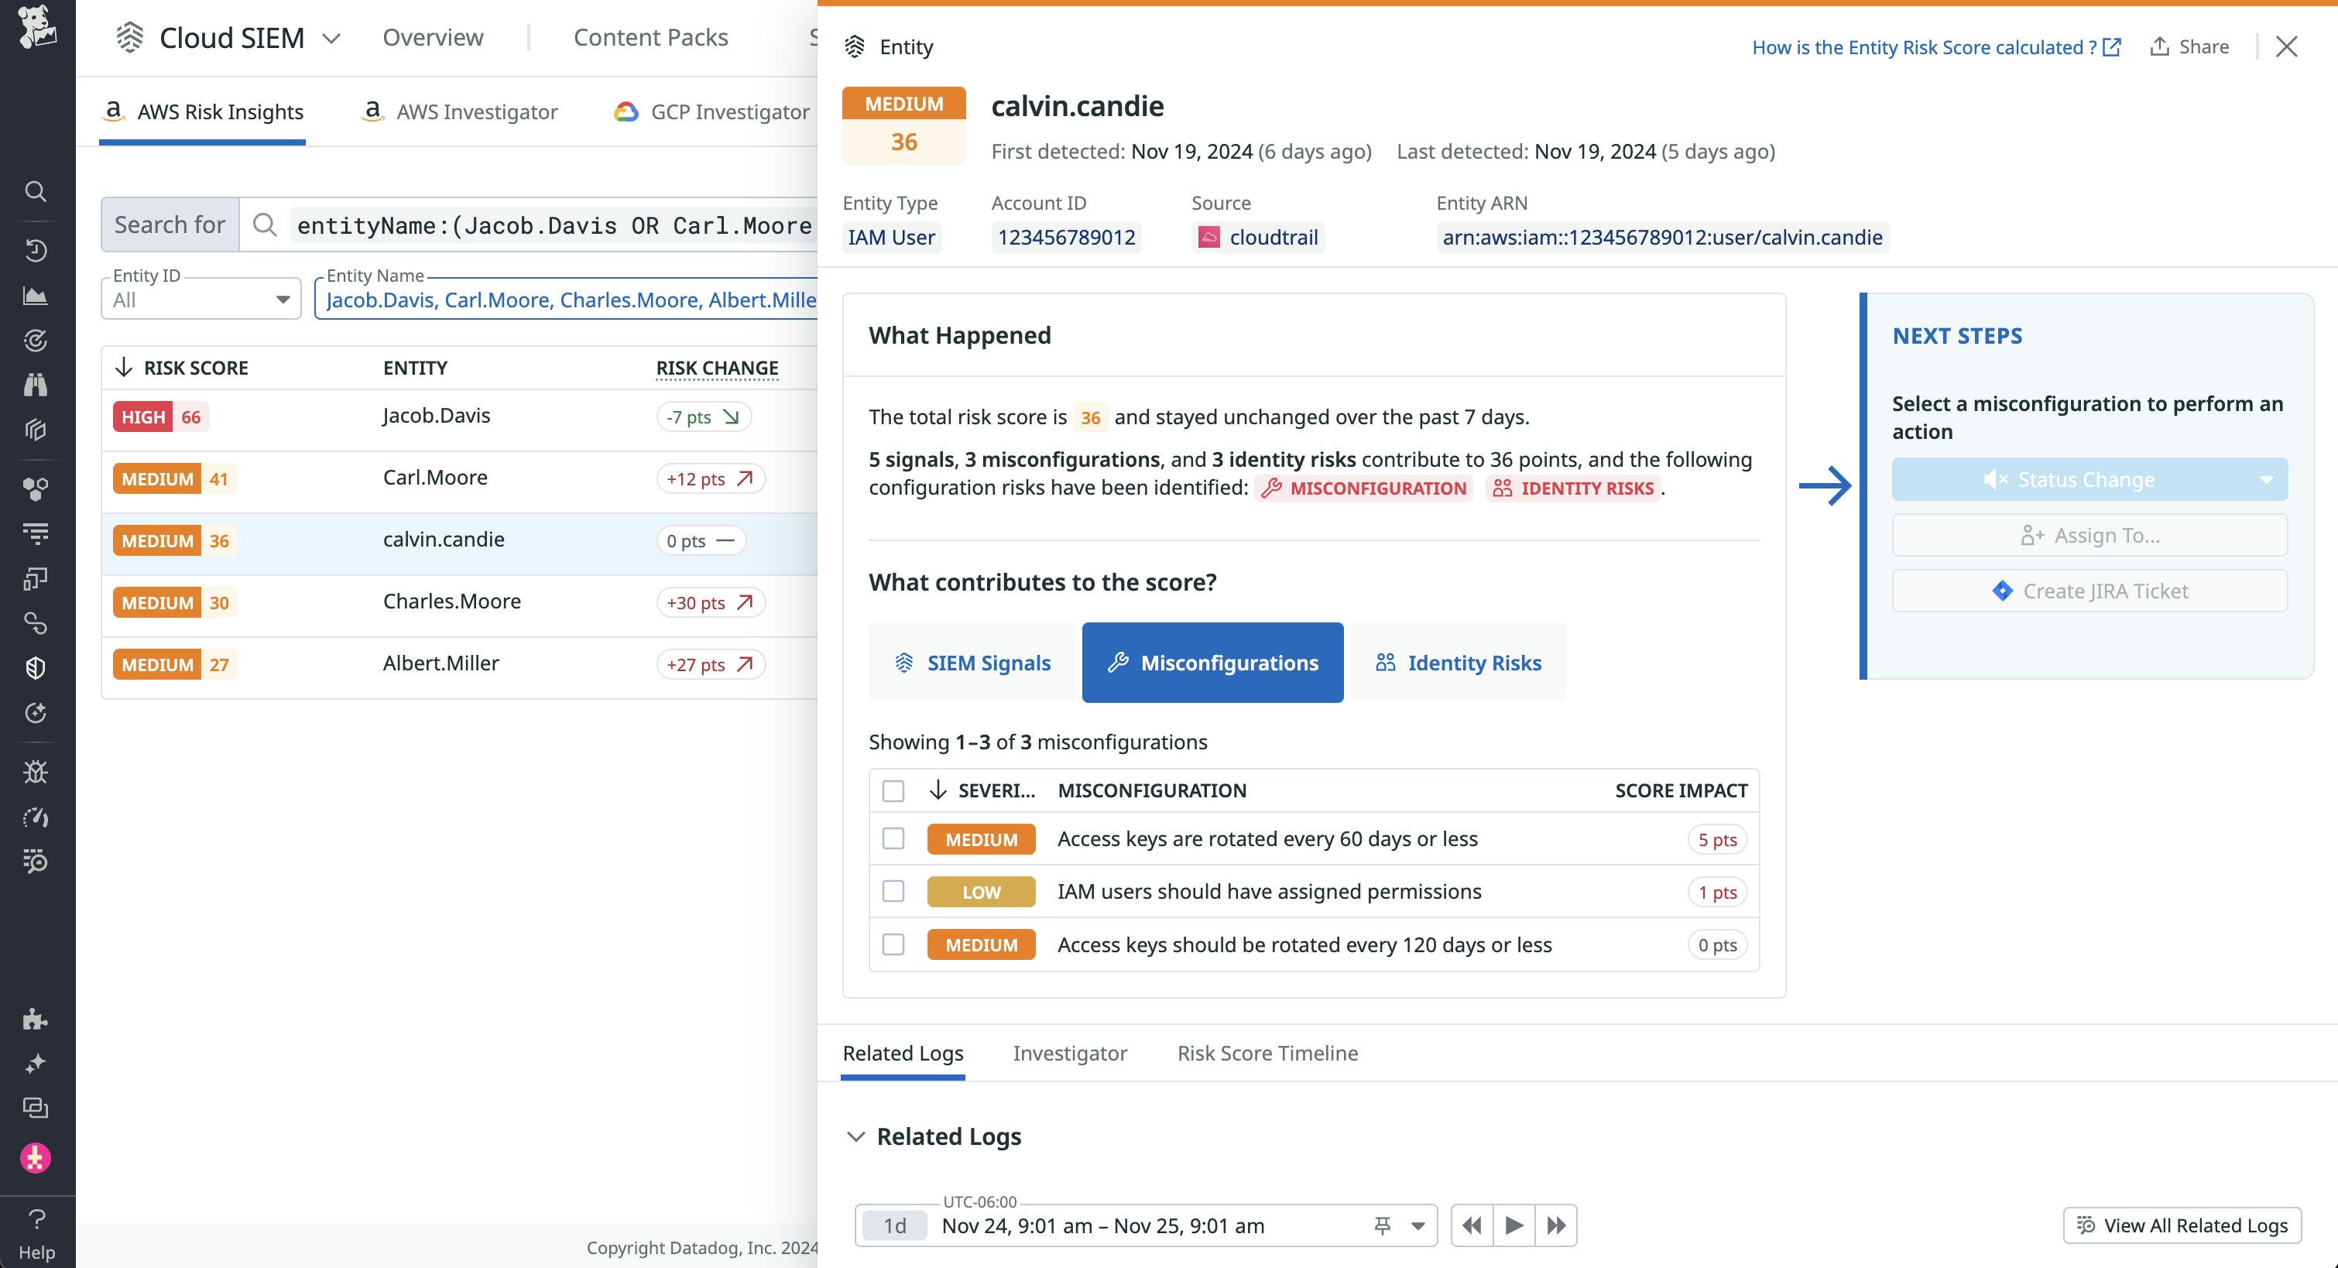Collapse the Related Logs section
The height and width of the screenshot is (1268, 2338).
856,1136
